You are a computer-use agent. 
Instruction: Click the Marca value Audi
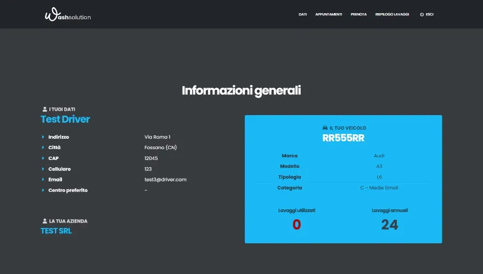379,156
